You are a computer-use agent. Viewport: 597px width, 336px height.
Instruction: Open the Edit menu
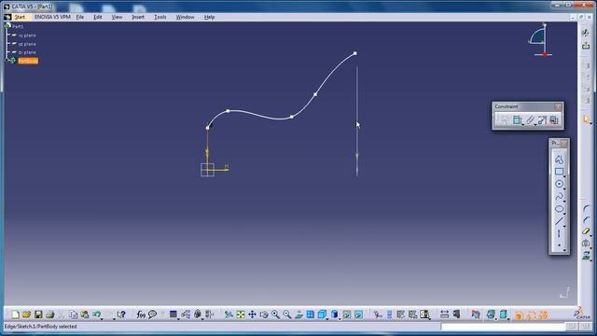(98, 17)
